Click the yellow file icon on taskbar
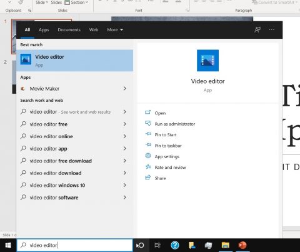300x252 pixels. pyautogui.click(x=192, y=245)
